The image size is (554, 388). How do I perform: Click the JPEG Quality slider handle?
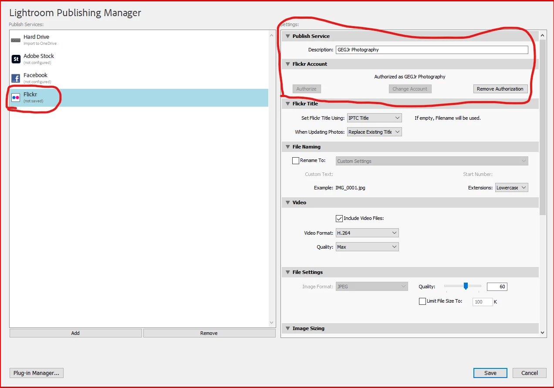click(466, 286)
